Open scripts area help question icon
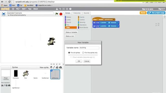The height and width of the screenshot is (93, 166). click(164, 17)
